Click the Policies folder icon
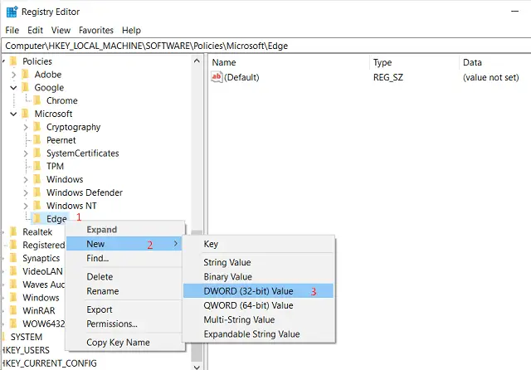531x370 pixels. (x=13, y=61)
